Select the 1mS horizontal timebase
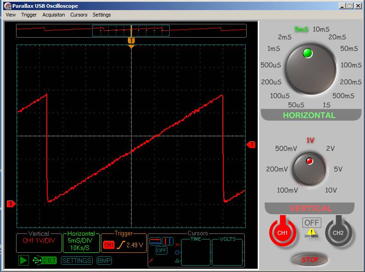 pos(273,49)
